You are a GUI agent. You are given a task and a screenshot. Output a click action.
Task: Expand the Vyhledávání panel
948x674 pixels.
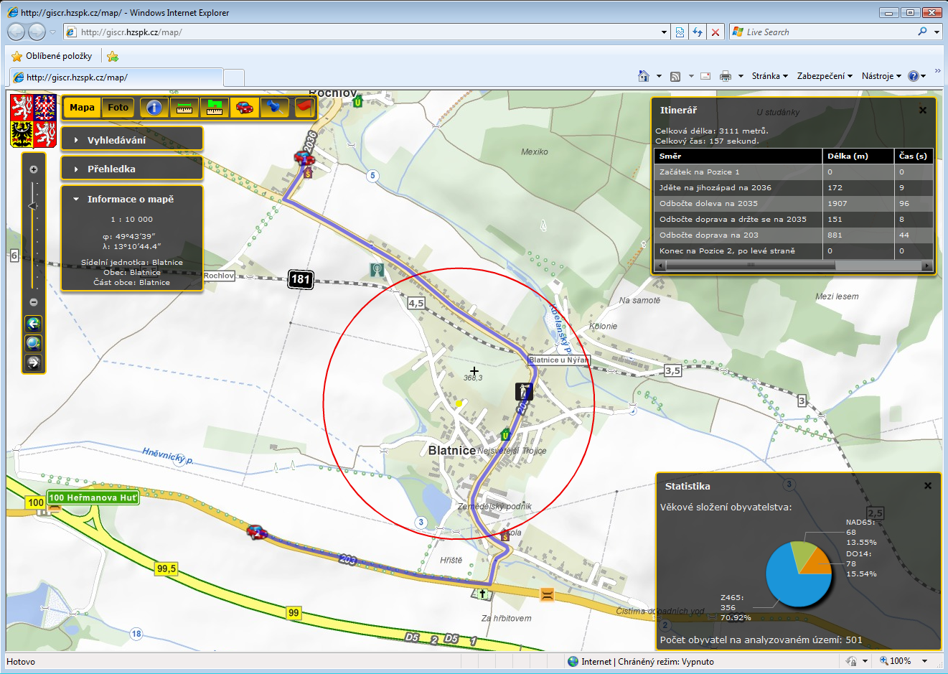pos(116,140)
